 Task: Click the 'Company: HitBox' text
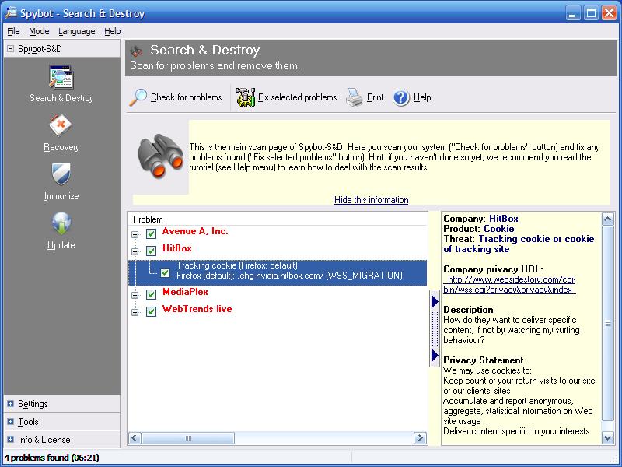(x=480, y=219)
